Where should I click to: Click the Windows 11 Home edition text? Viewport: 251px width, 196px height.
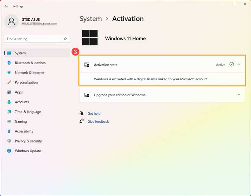click(x=125, y=38)
